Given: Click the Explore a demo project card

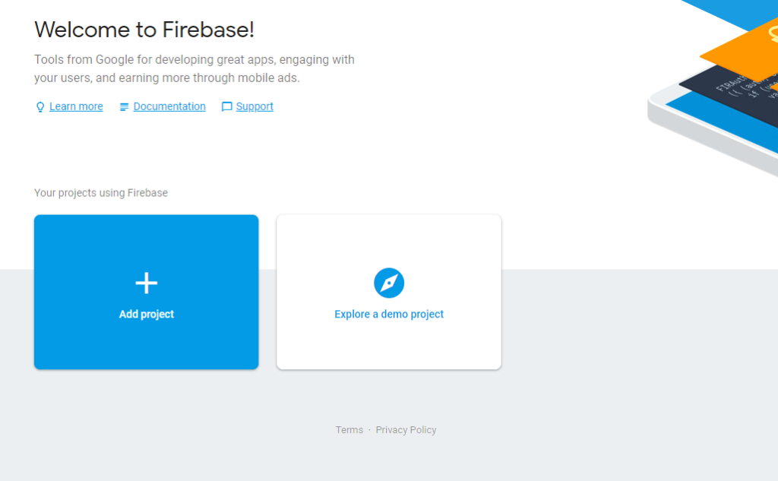Looking at the screenshot, I should pyautogui.click(x=388, y=292).
